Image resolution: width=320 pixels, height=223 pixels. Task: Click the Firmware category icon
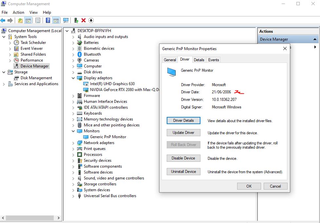point(80,96)
